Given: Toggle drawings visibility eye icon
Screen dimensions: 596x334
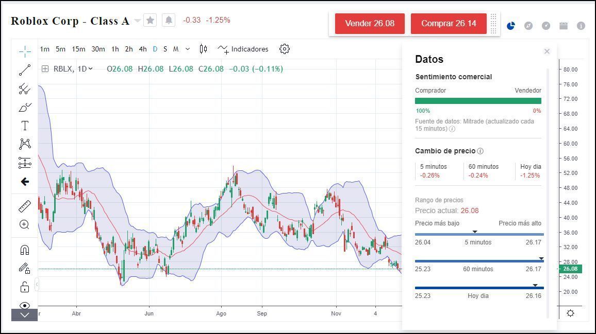Looking at the screenshot, I should pyautogui.click(x=25, y=305).
